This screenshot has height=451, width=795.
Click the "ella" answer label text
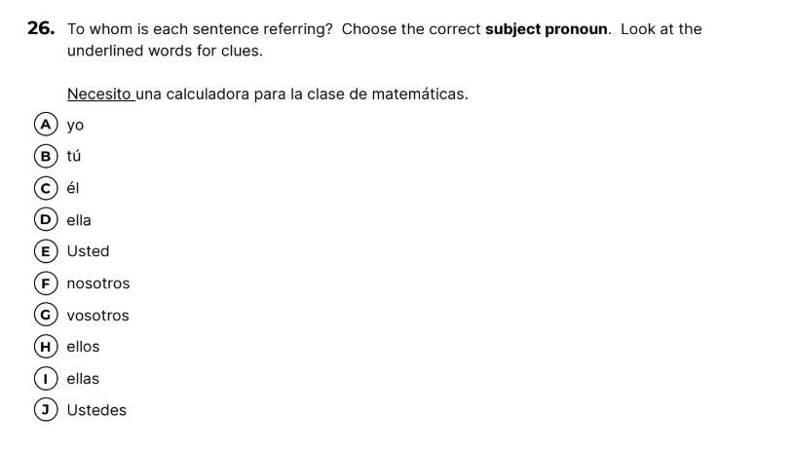point(79,220)
